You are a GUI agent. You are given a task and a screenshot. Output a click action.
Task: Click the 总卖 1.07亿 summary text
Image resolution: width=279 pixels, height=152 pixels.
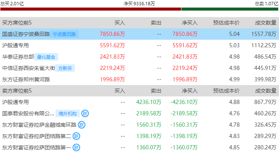[267, 3]
